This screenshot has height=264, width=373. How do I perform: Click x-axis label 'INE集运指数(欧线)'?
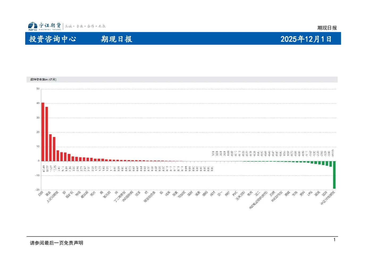(x=258, y=200)
